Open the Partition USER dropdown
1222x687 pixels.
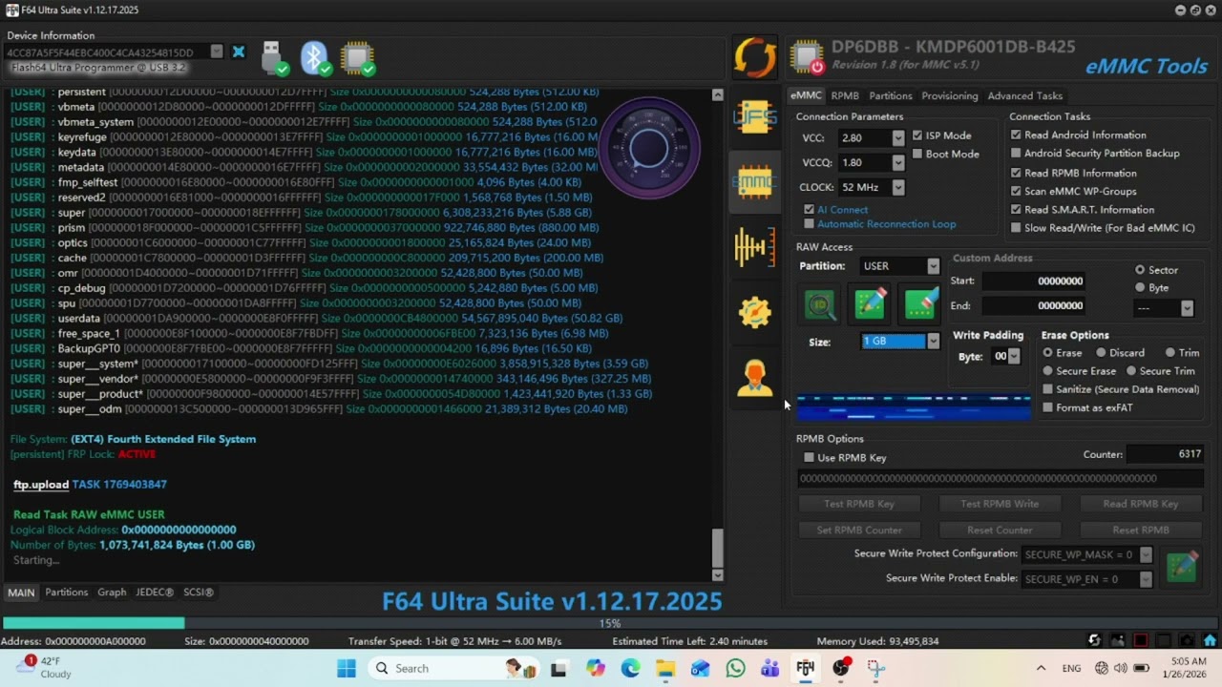933,266
